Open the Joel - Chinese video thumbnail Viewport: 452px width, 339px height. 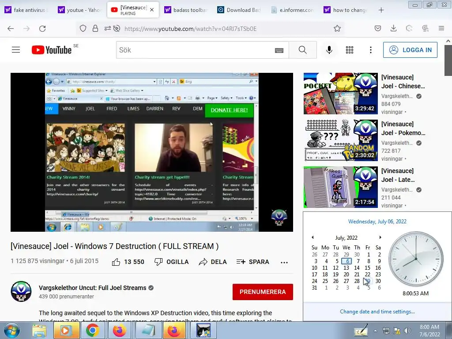pyautogui.click(x=340, y=94)
